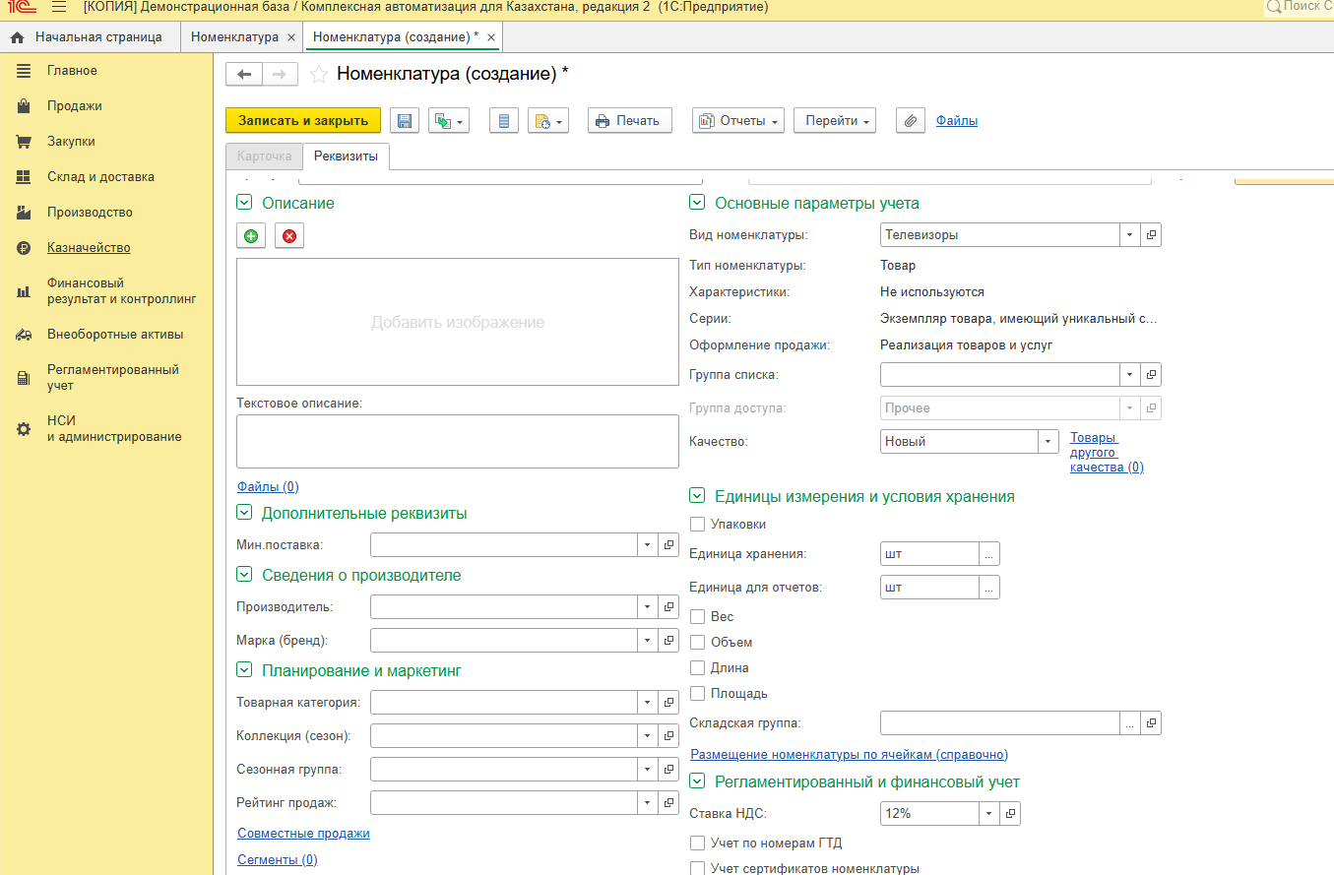
Task: Click red delete image button under Описание
Action: tap(289, 236)
